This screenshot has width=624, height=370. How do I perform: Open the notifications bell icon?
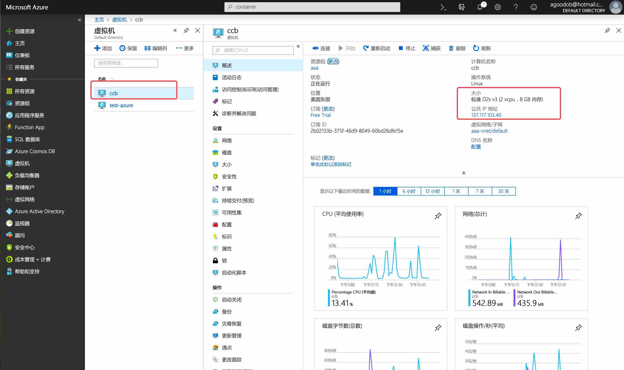tap(480, 7)
